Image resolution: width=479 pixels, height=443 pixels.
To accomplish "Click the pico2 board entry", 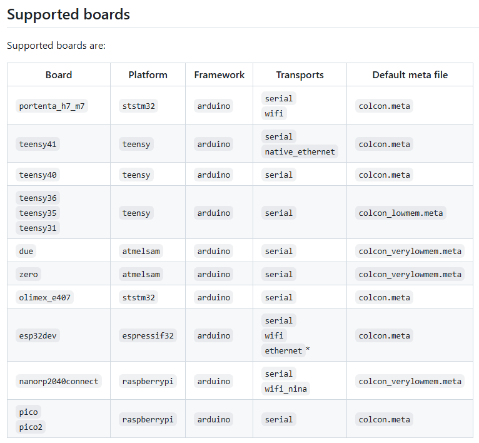I will point(31,427).
